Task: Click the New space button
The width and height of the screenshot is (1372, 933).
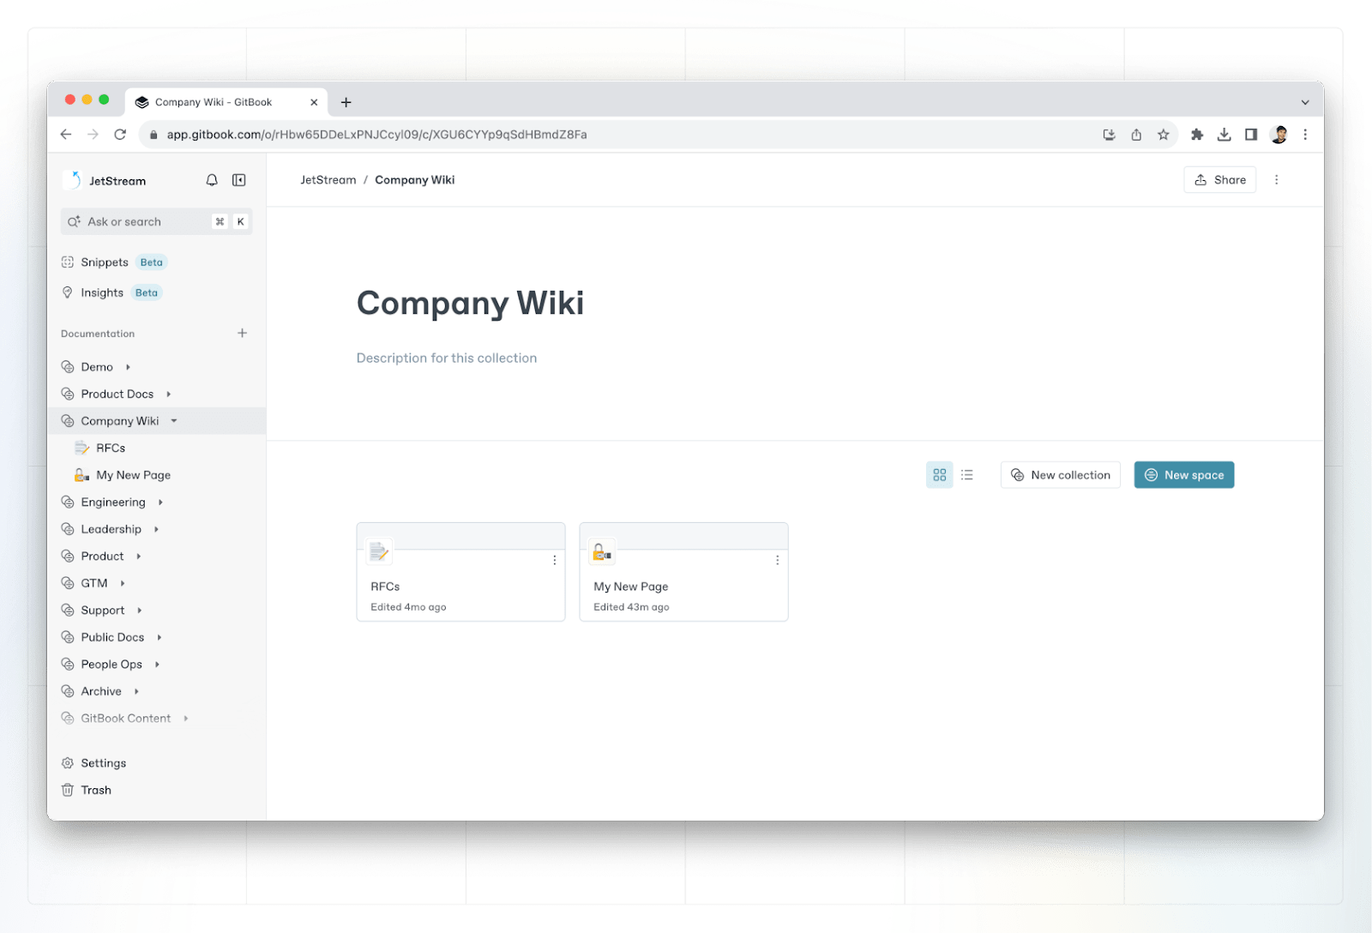Action: coord(1184,475)
